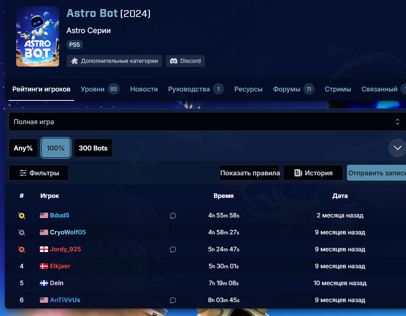Viewport: 406px width, 316px height.
Task: Select the 300 Bots category
Action: (x=93, y=148)
